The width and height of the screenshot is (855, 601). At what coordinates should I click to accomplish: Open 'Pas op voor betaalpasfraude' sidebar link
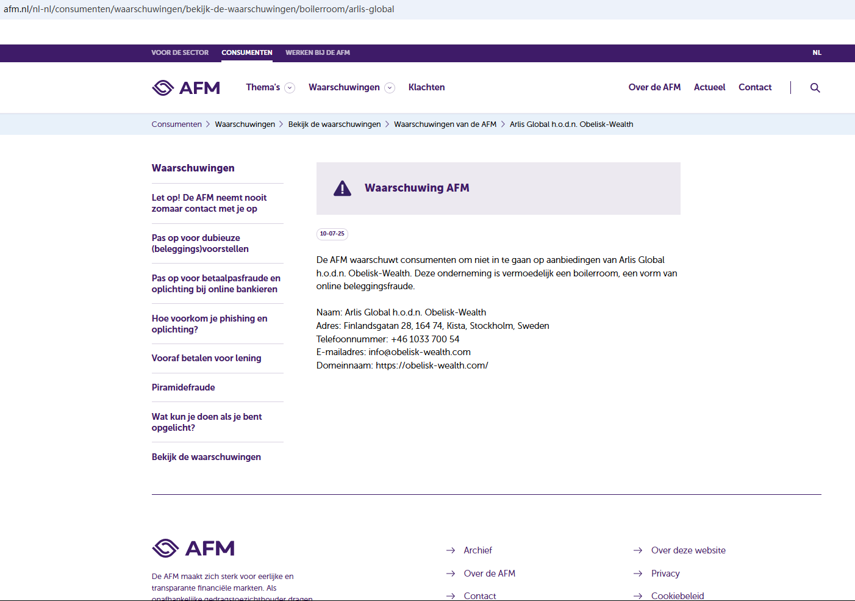(216, 284)
